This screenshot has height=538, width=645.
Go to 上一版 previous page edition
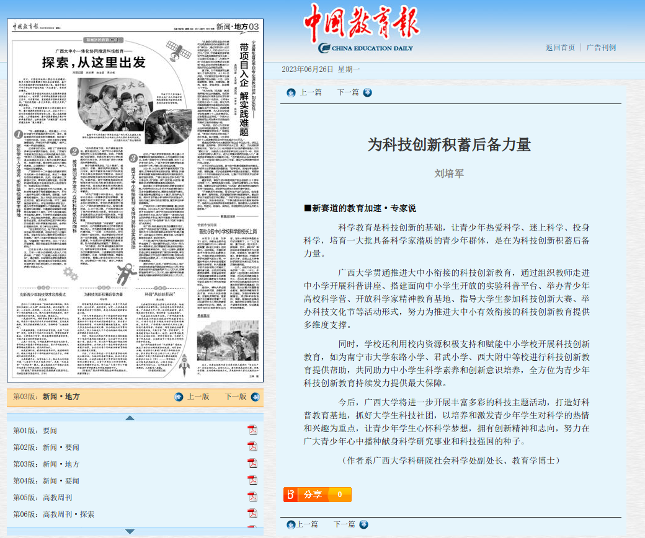tap(197, 397)
